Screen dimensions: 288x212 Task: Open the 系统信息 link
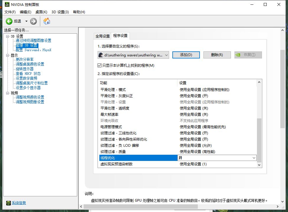(19, 203)
